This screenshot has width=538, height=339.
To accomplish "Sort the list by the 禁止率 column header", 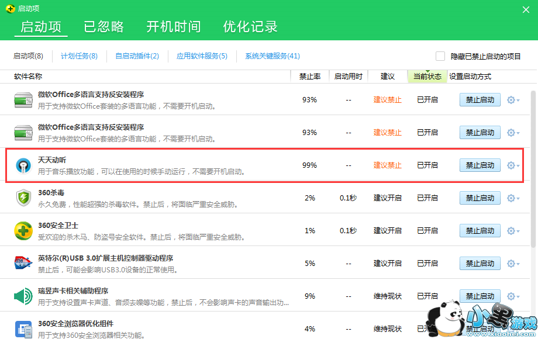I will coord(309,77).
